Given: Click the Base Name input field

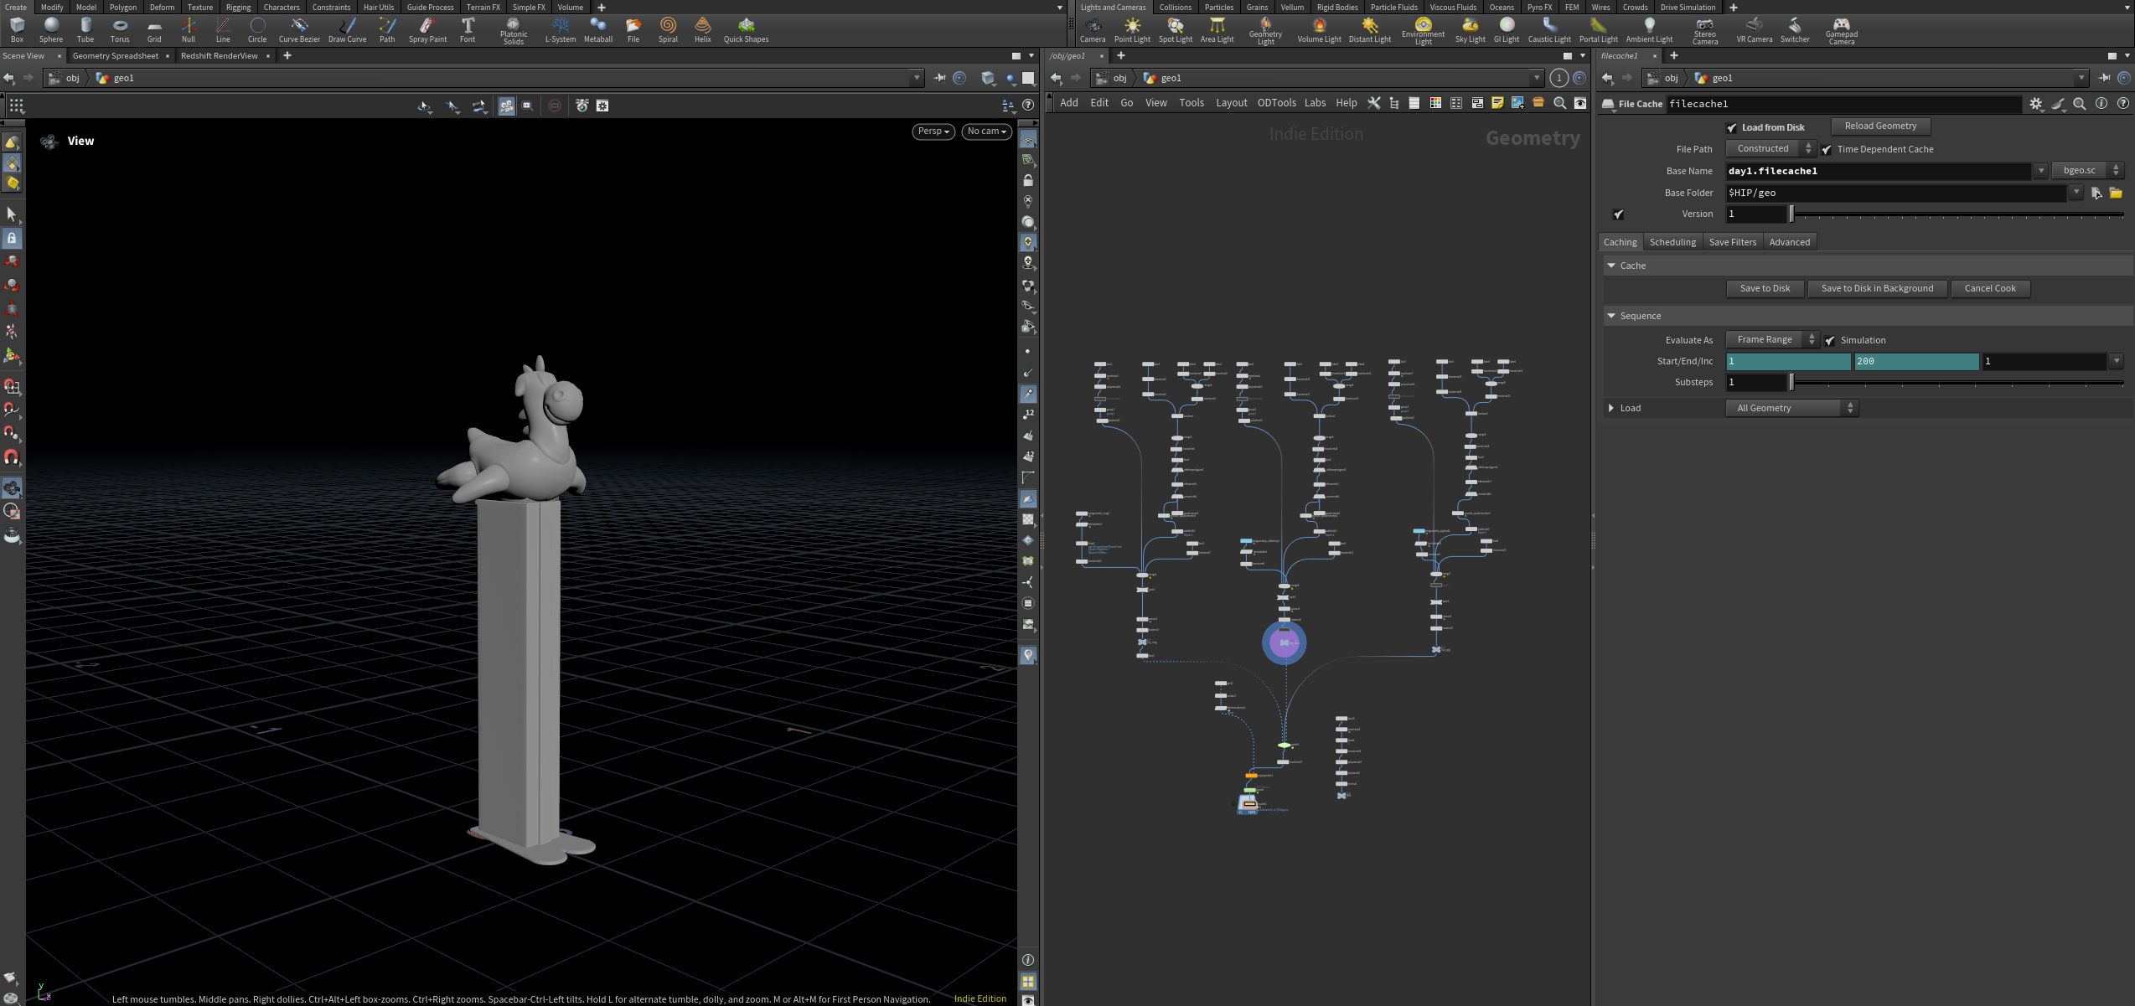Looking at the screenshot, I should (1879, 171).
